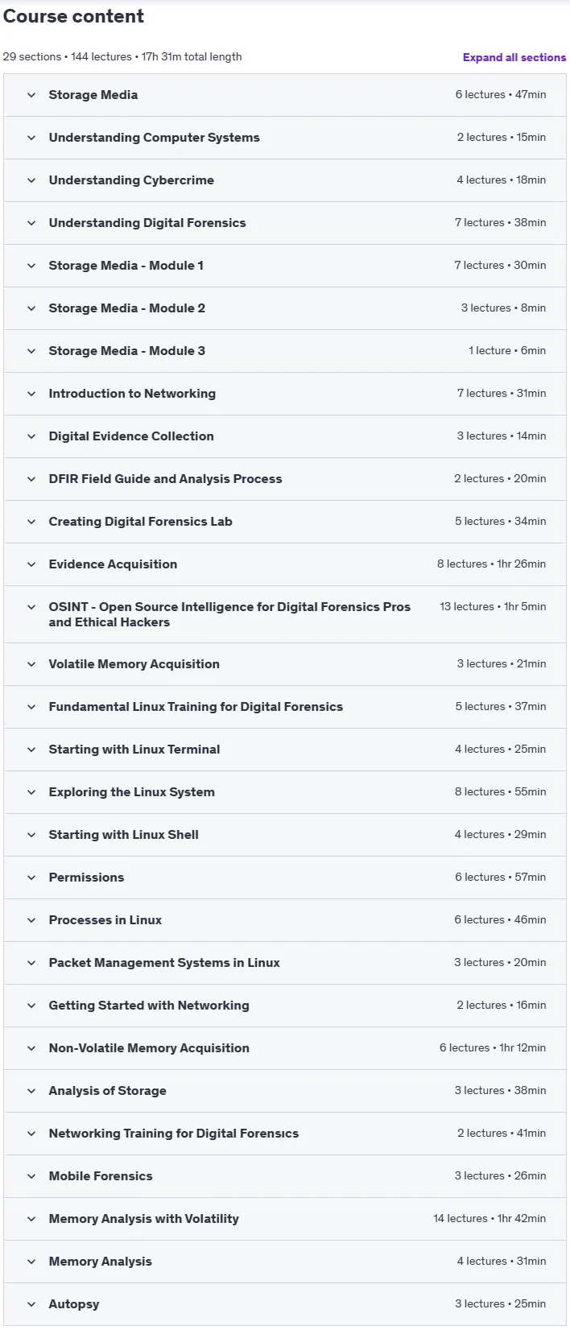
Task: Click the DFIR Field Guide and Analysis Process row
Action: click(285, 479)
